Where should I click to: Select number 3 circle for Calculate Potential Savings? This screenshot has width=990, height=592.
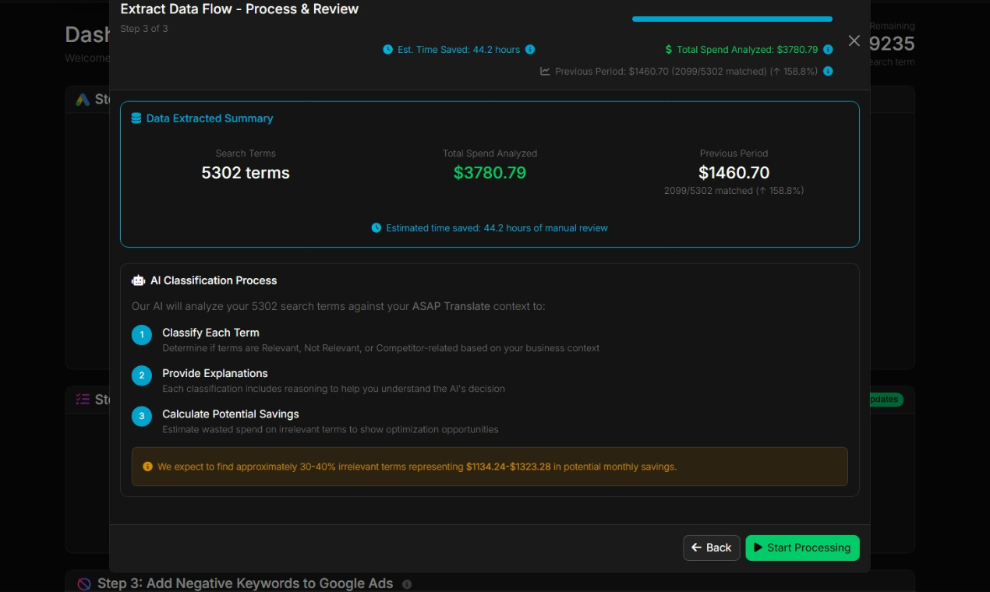click(141, 416)
